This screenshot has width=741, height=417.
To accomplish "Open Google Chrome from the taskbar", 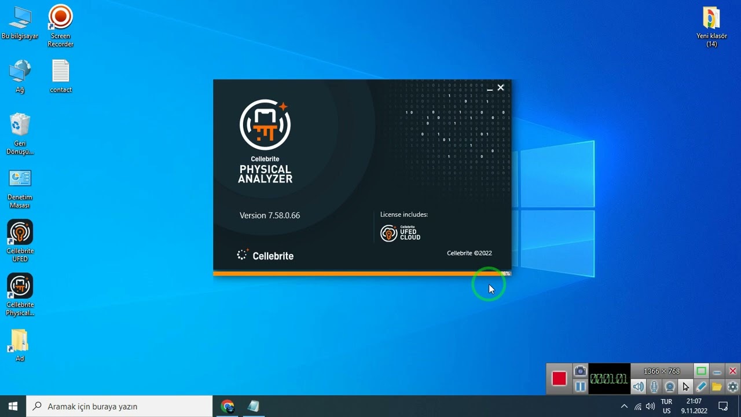I will point(227,406).
